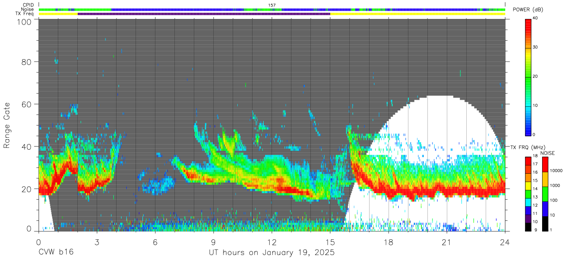Click the 15 tick on the UT hours axis
Viewport: 568px width, 262px height.
click(x=330, y=242)
